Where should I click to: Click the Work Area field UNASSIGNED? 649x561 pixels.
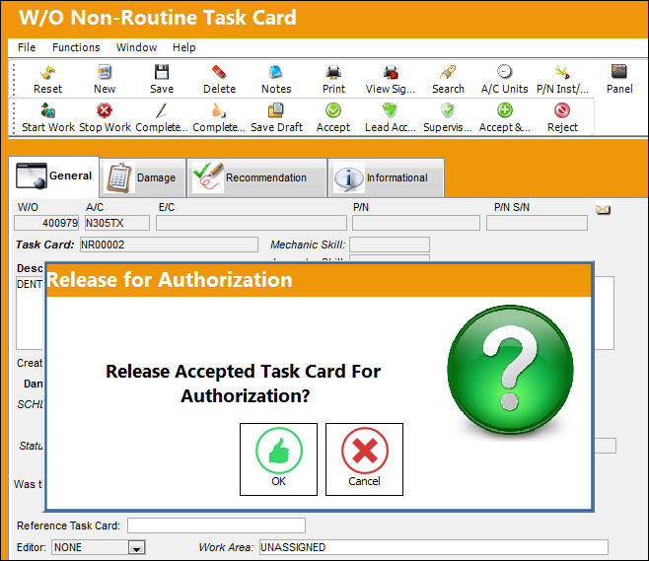pos(434,547)
